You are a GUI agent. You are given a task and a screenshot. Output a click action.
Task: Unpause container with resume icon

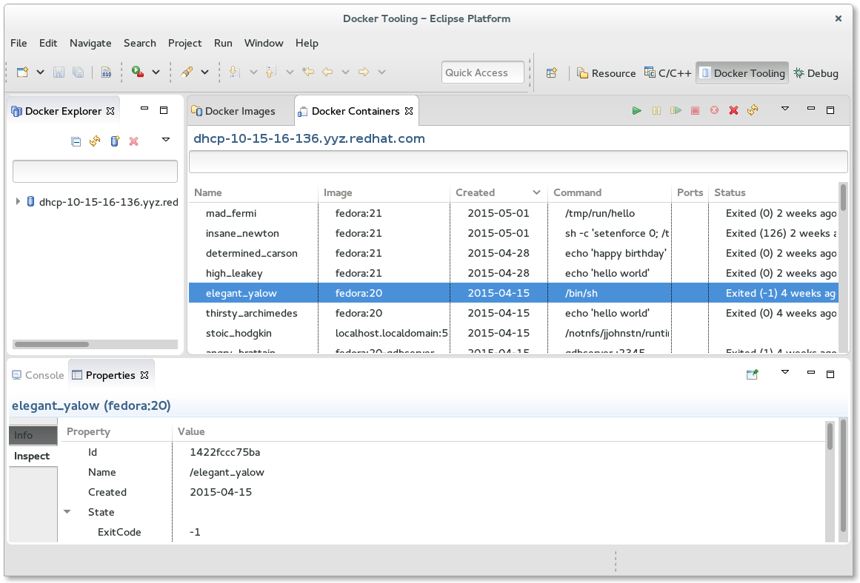point(676,111)
